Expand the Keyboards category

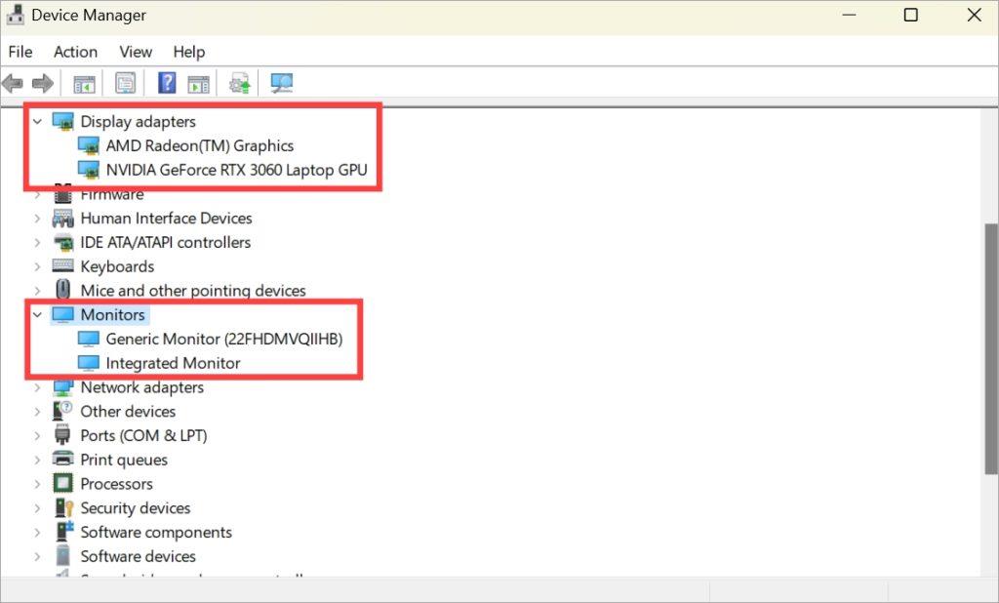click(x=38, y=266)
